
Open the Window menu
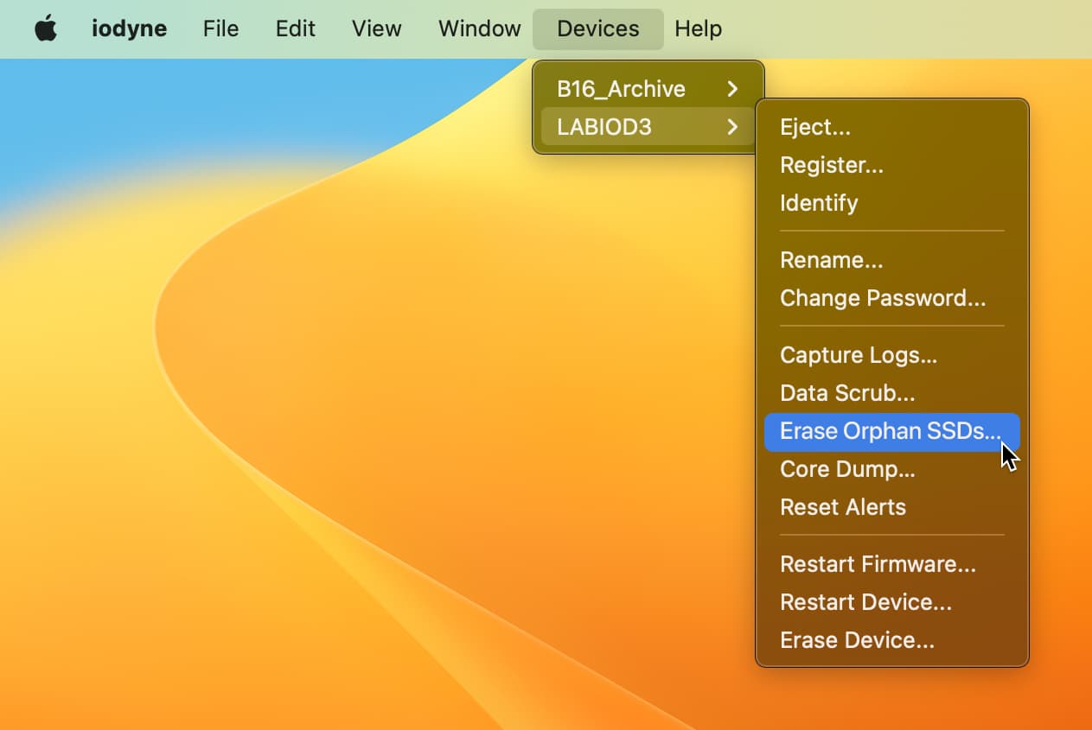pyautogui.click(x=479, y=29)
